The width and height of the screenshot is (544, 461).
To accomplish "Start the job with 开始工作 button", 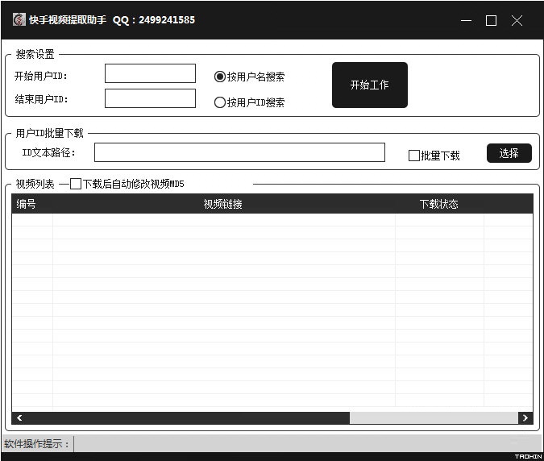I will coord(370,85).
